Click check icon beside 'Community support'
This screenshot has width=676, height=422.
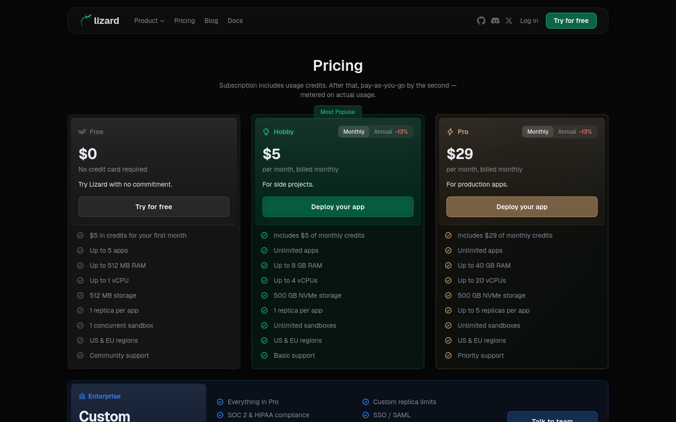pyautogui.click(x=80, y=355)
